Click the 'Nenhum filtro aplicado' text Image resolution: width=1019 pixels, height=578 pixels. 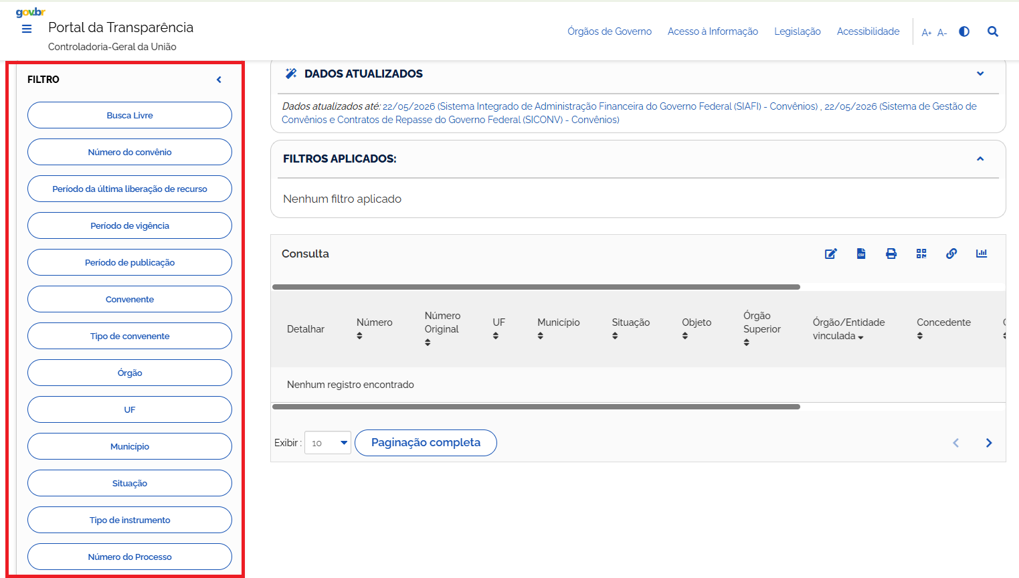(x=342, y=199)
